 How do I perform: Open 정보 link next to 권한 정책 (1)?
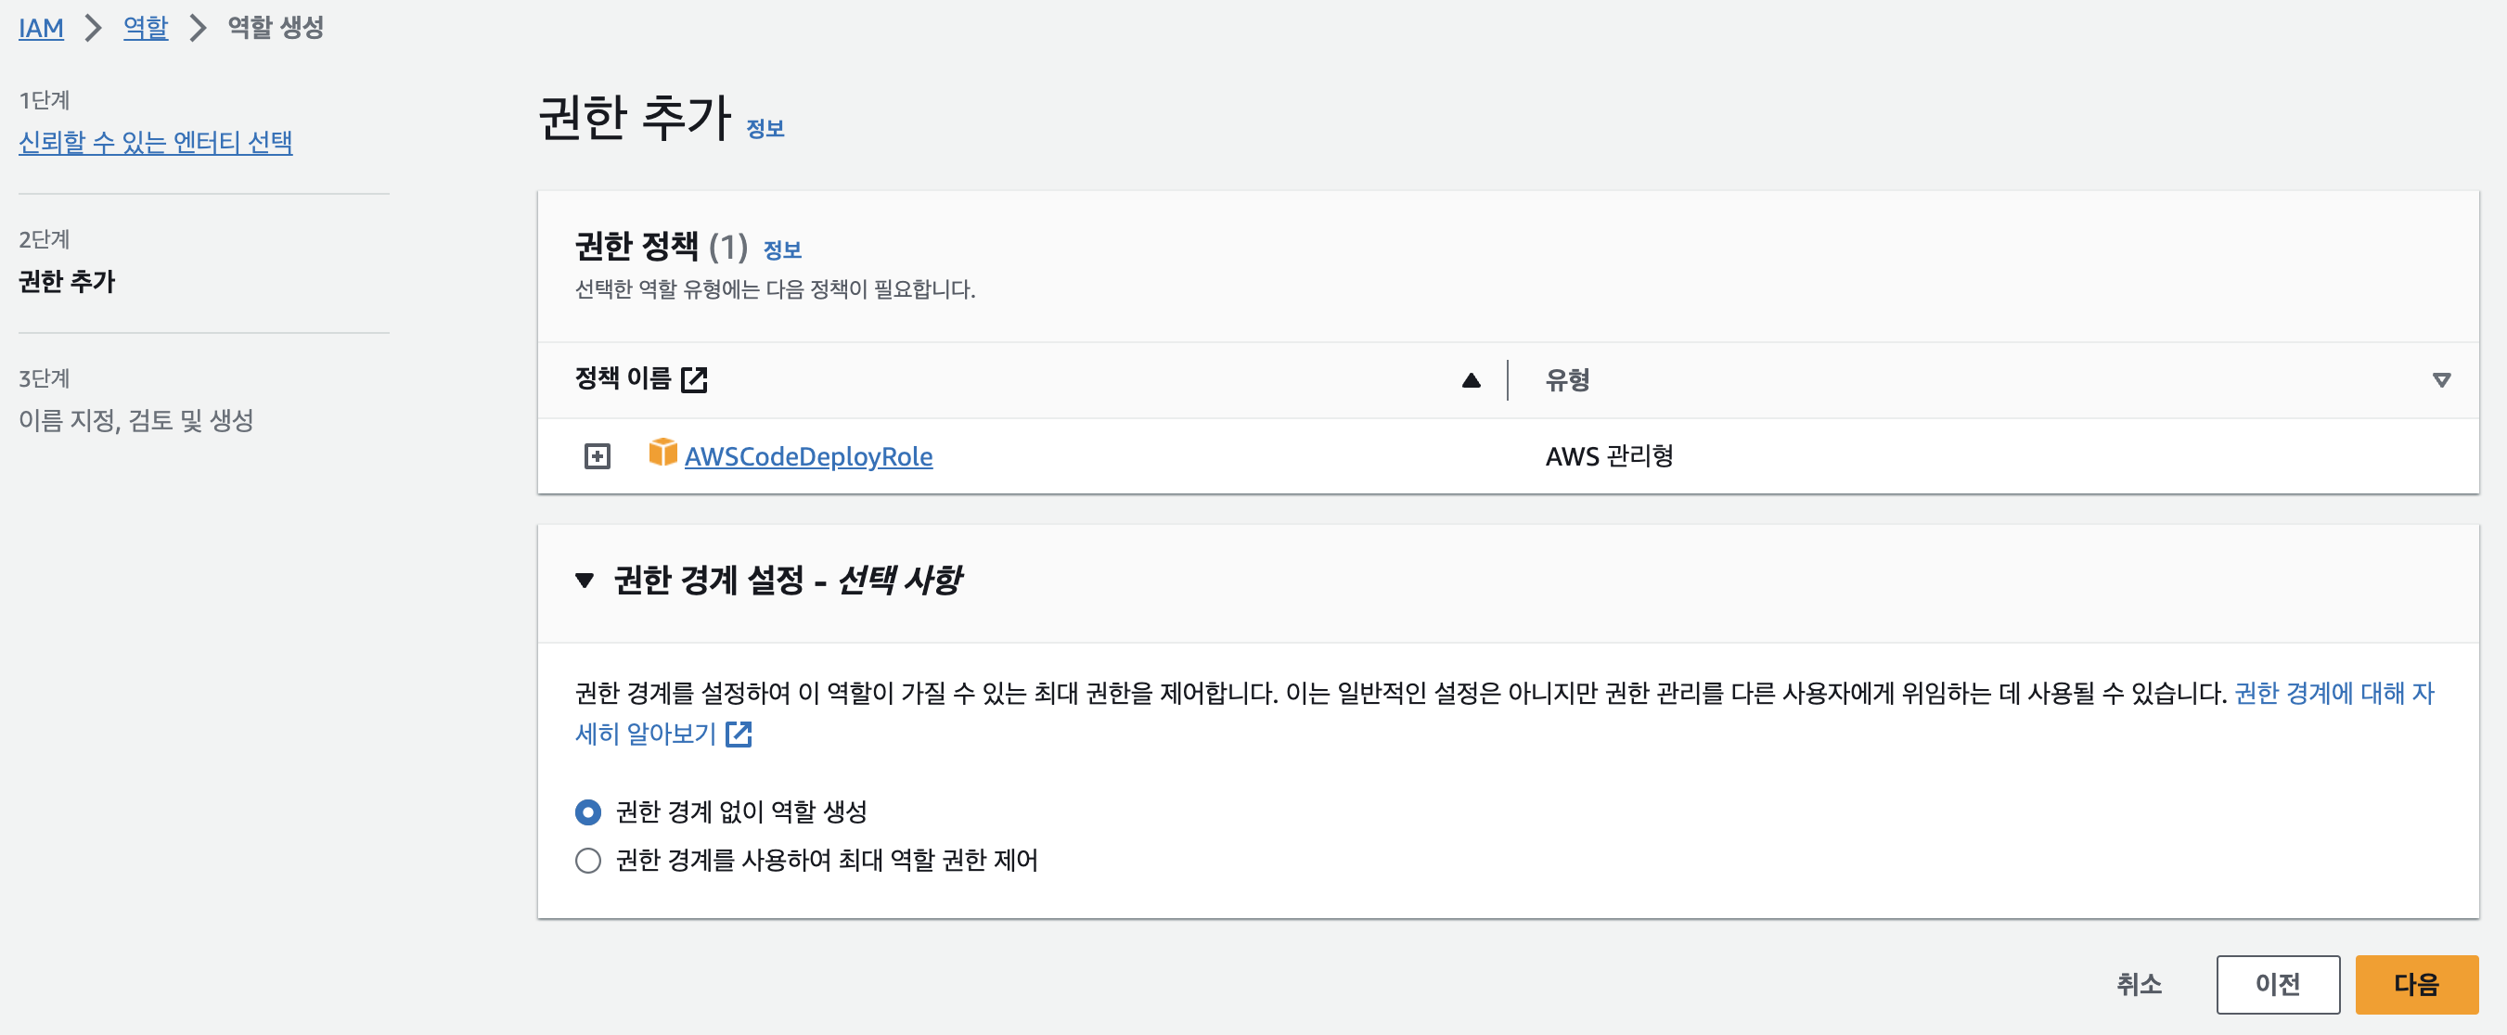[x=781, y=250]
